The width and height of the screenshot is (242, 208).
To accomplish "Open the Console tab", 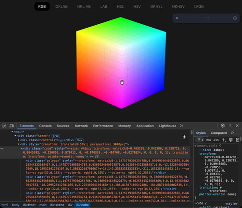I will coord(45,126).
